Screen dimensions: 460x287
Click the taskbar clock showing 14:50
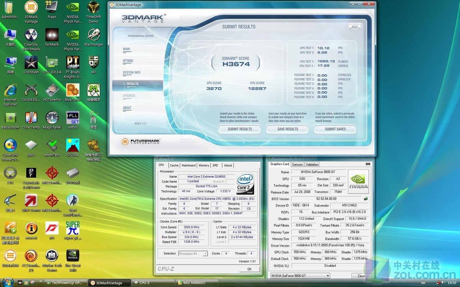pyautogui.click(x=452, y=283)
